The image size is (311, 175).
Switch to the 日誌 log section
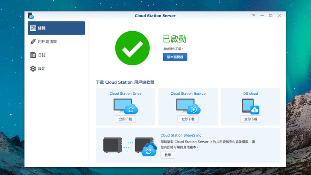tap(41, 55)
